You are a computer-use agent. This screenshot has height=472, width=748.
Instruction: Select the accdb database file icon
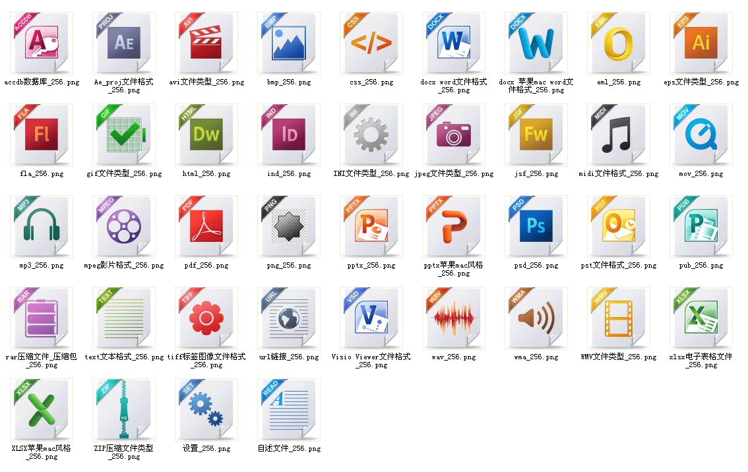[x=42, y=44]
